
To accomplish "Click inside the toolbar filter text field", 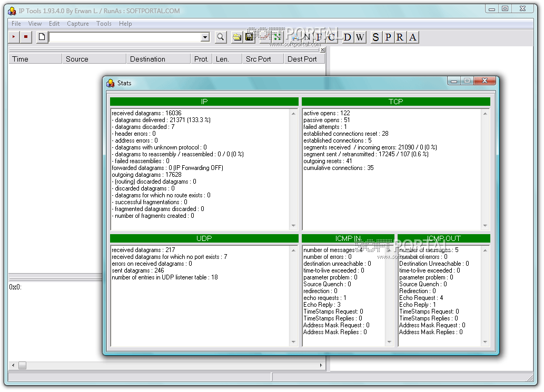I will 125,37.
